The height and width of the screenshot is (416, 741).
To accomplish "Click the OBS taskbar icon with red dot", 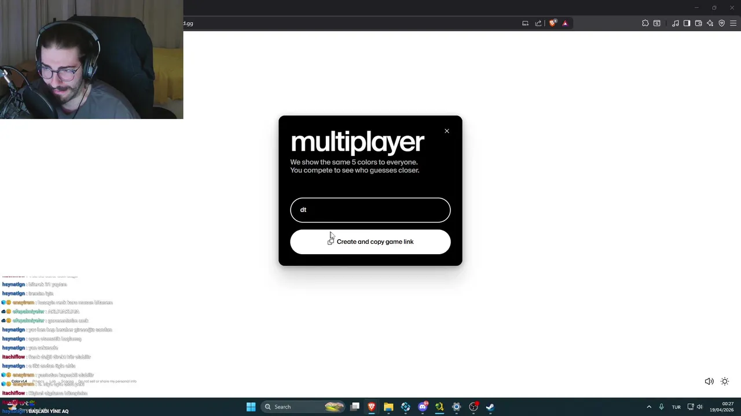I will point(474,407).
